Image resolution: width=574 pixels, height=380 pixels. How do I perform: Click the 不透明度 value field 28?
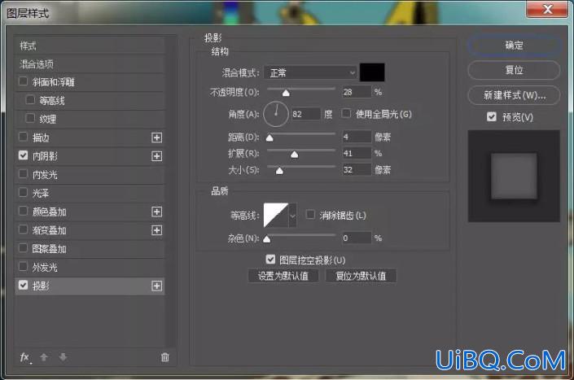(x=357, y=92)
